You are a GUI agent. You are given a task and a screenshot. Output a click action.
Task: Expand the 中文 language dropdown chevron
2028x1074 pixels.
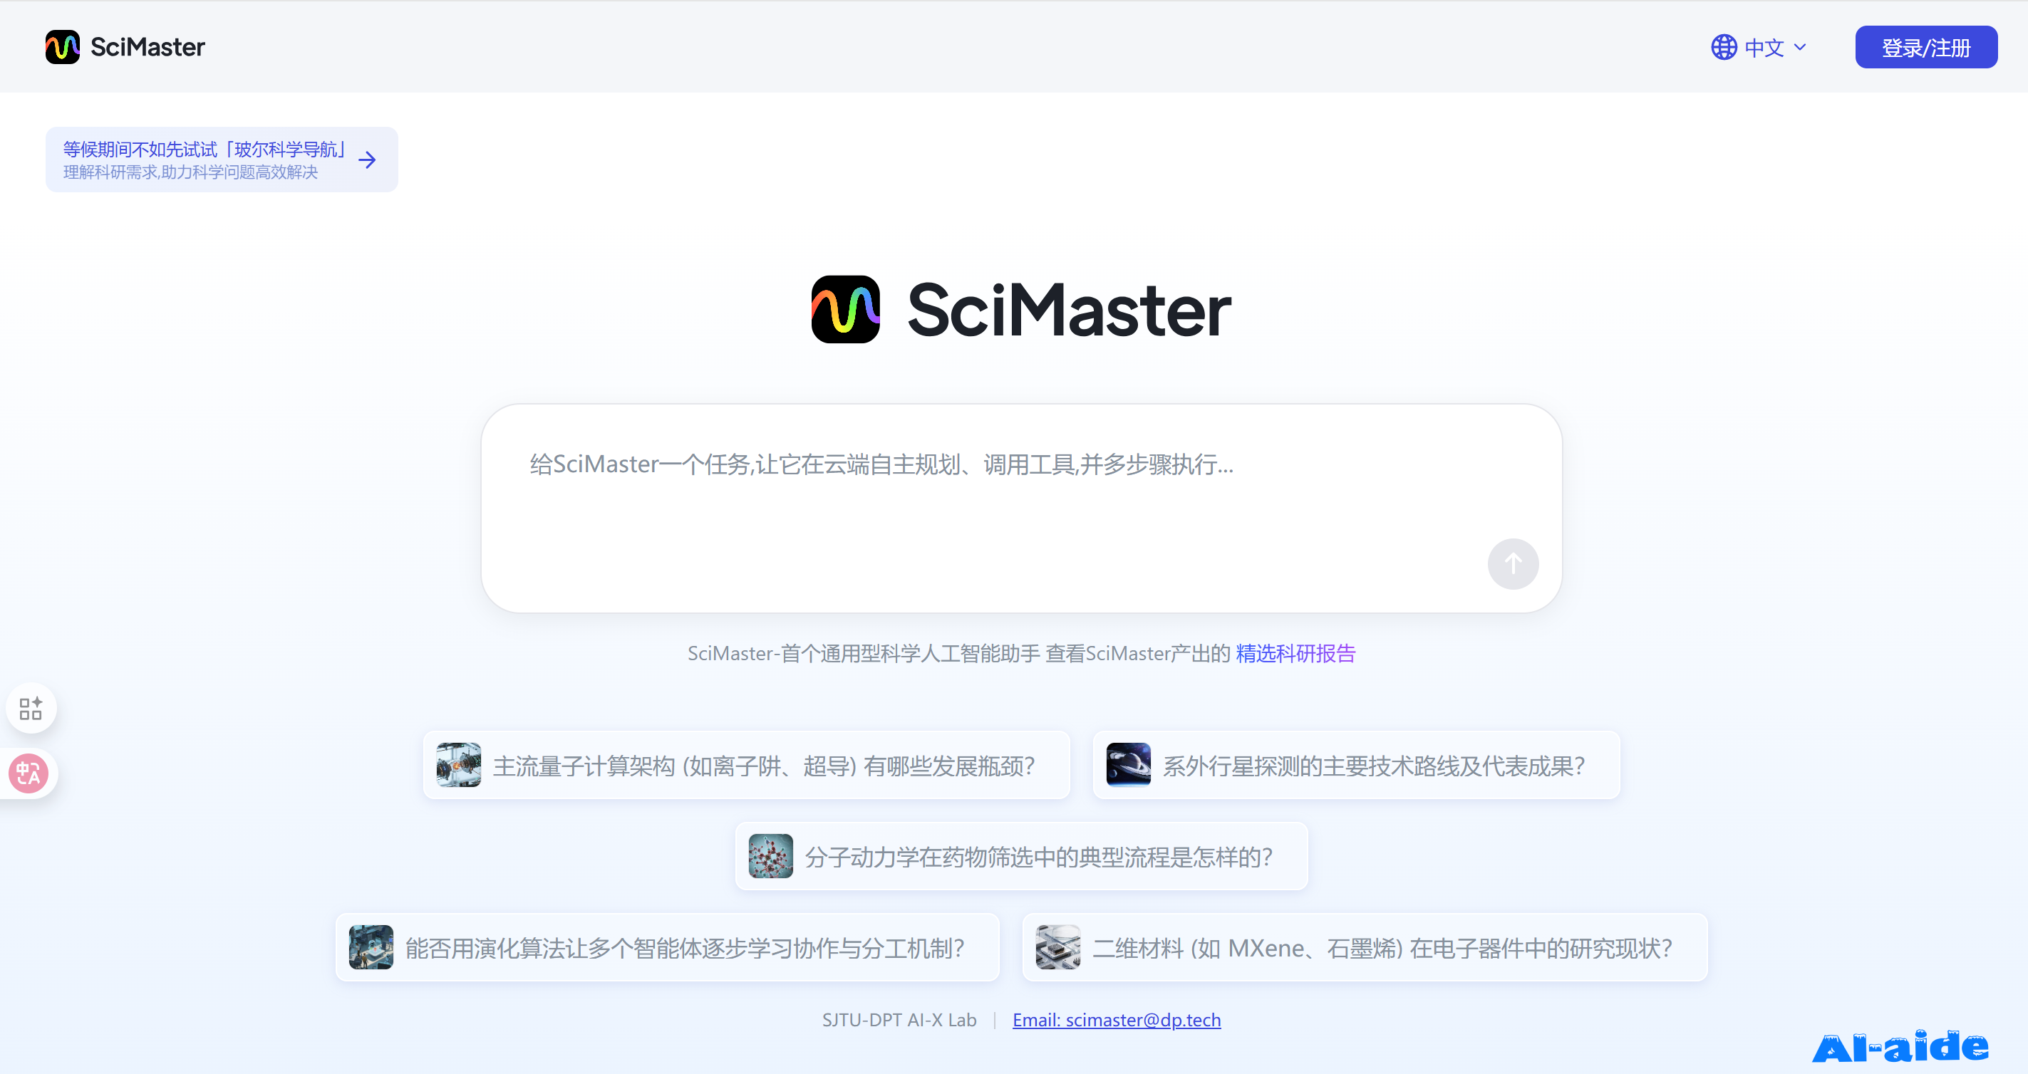pos(1800,47)
